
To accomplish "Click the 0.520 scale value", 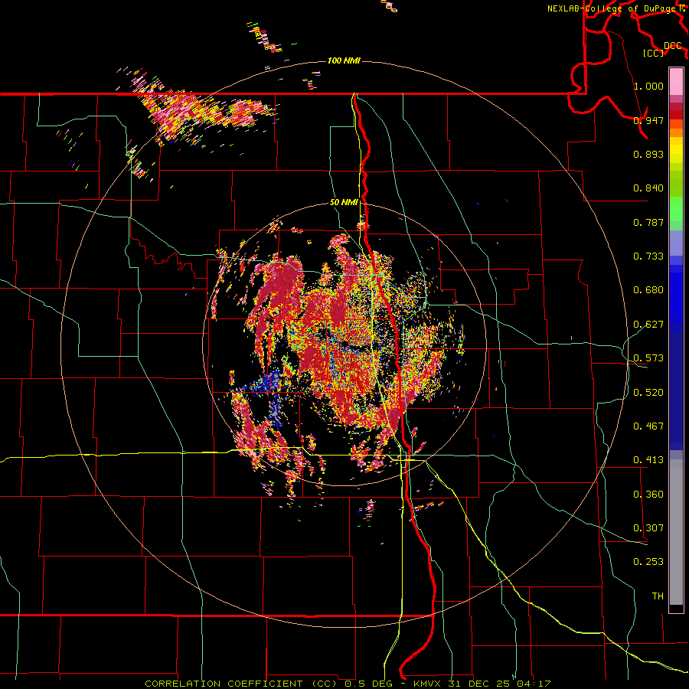I will (x=648, y=393).
